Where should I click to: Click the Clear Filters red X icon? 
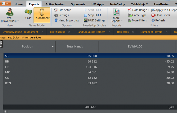click(x=153, y=15)
